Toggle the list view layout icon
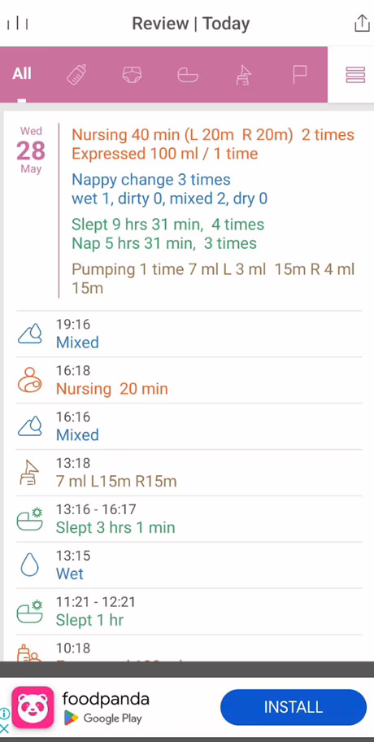This screenshot has height=742, width=374. [x=355, y=75]
